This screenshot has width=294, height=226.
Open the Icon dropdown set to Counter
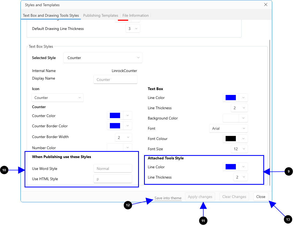point(58,98)
